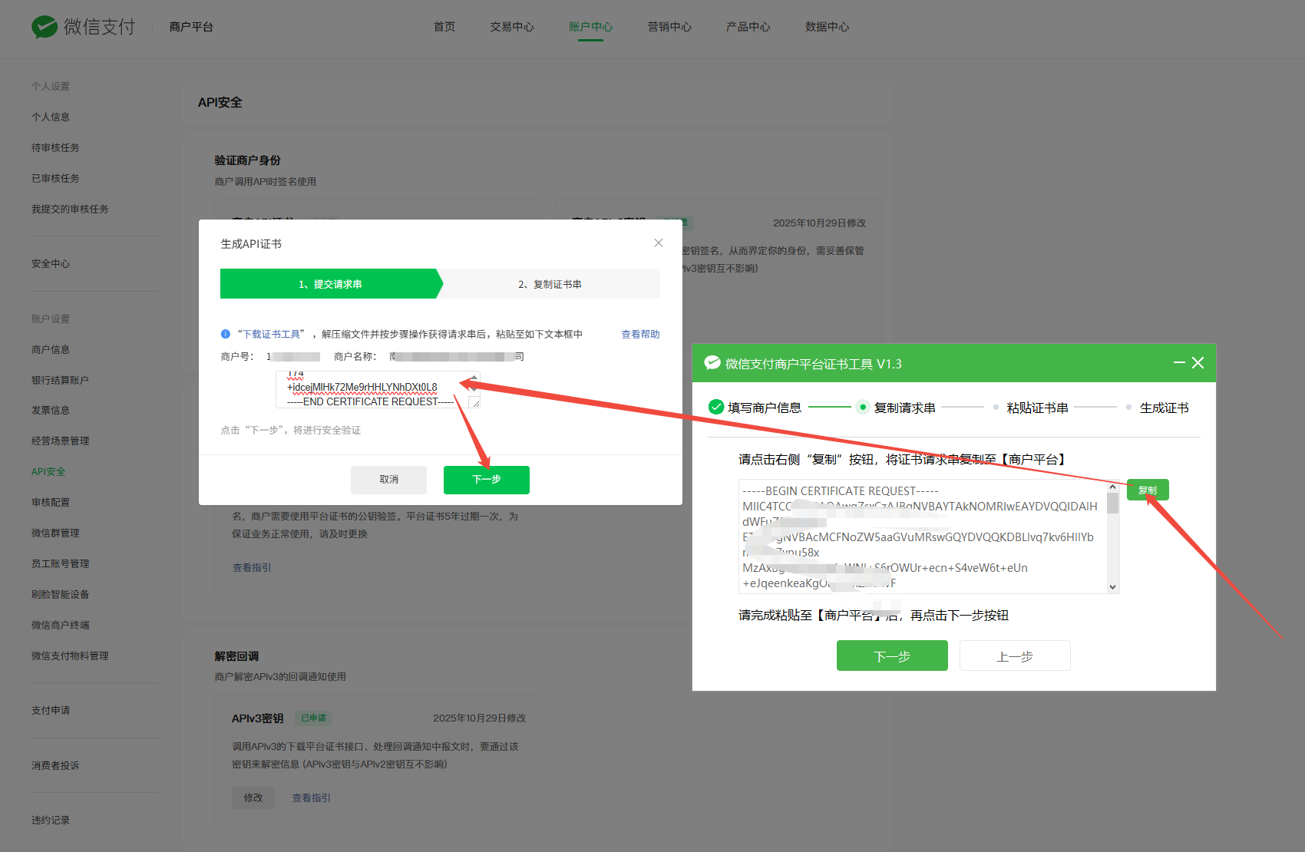Click the scroll-down arrow in certificate tool textbox
This screenshot has height=852, width=1305.
pyautogui.click(x=1112, y=587)
